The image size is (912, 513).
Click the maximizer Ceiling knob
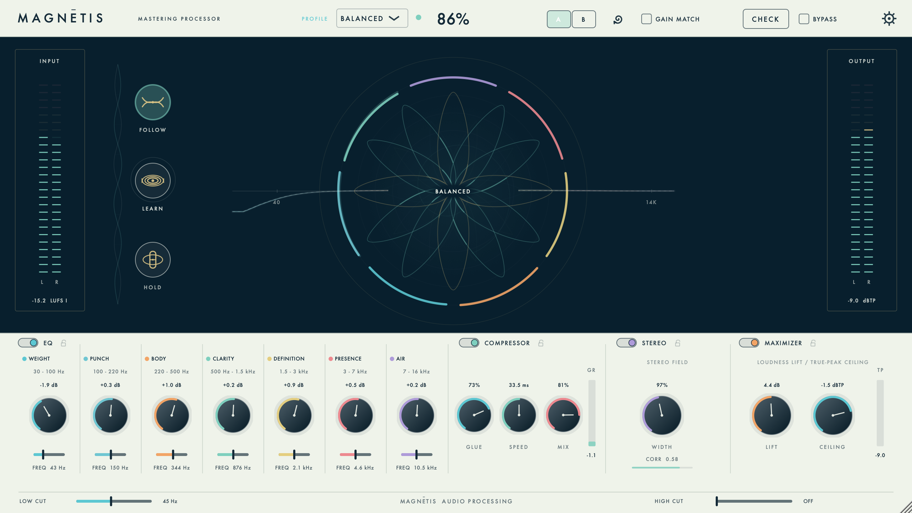[833, 415]
